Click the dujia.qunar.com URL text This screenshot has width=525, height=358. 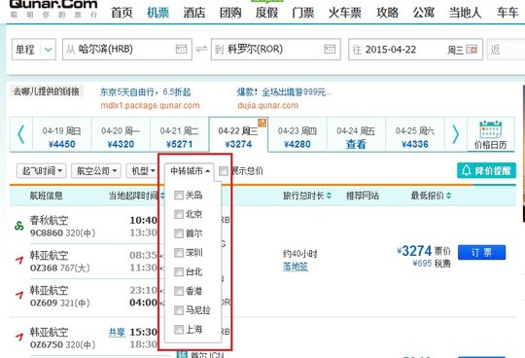tap(268, 105)
